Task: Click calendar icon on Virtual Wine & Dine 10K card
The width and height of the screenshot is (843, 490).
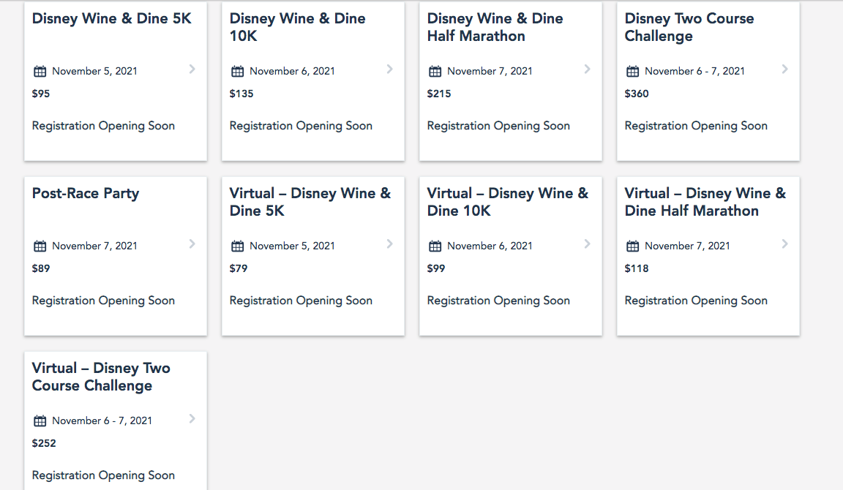Action: (435, 246)
